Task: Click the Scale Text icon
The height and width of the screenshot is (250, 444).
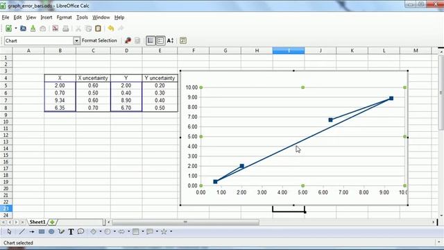Action: point(170,40)
